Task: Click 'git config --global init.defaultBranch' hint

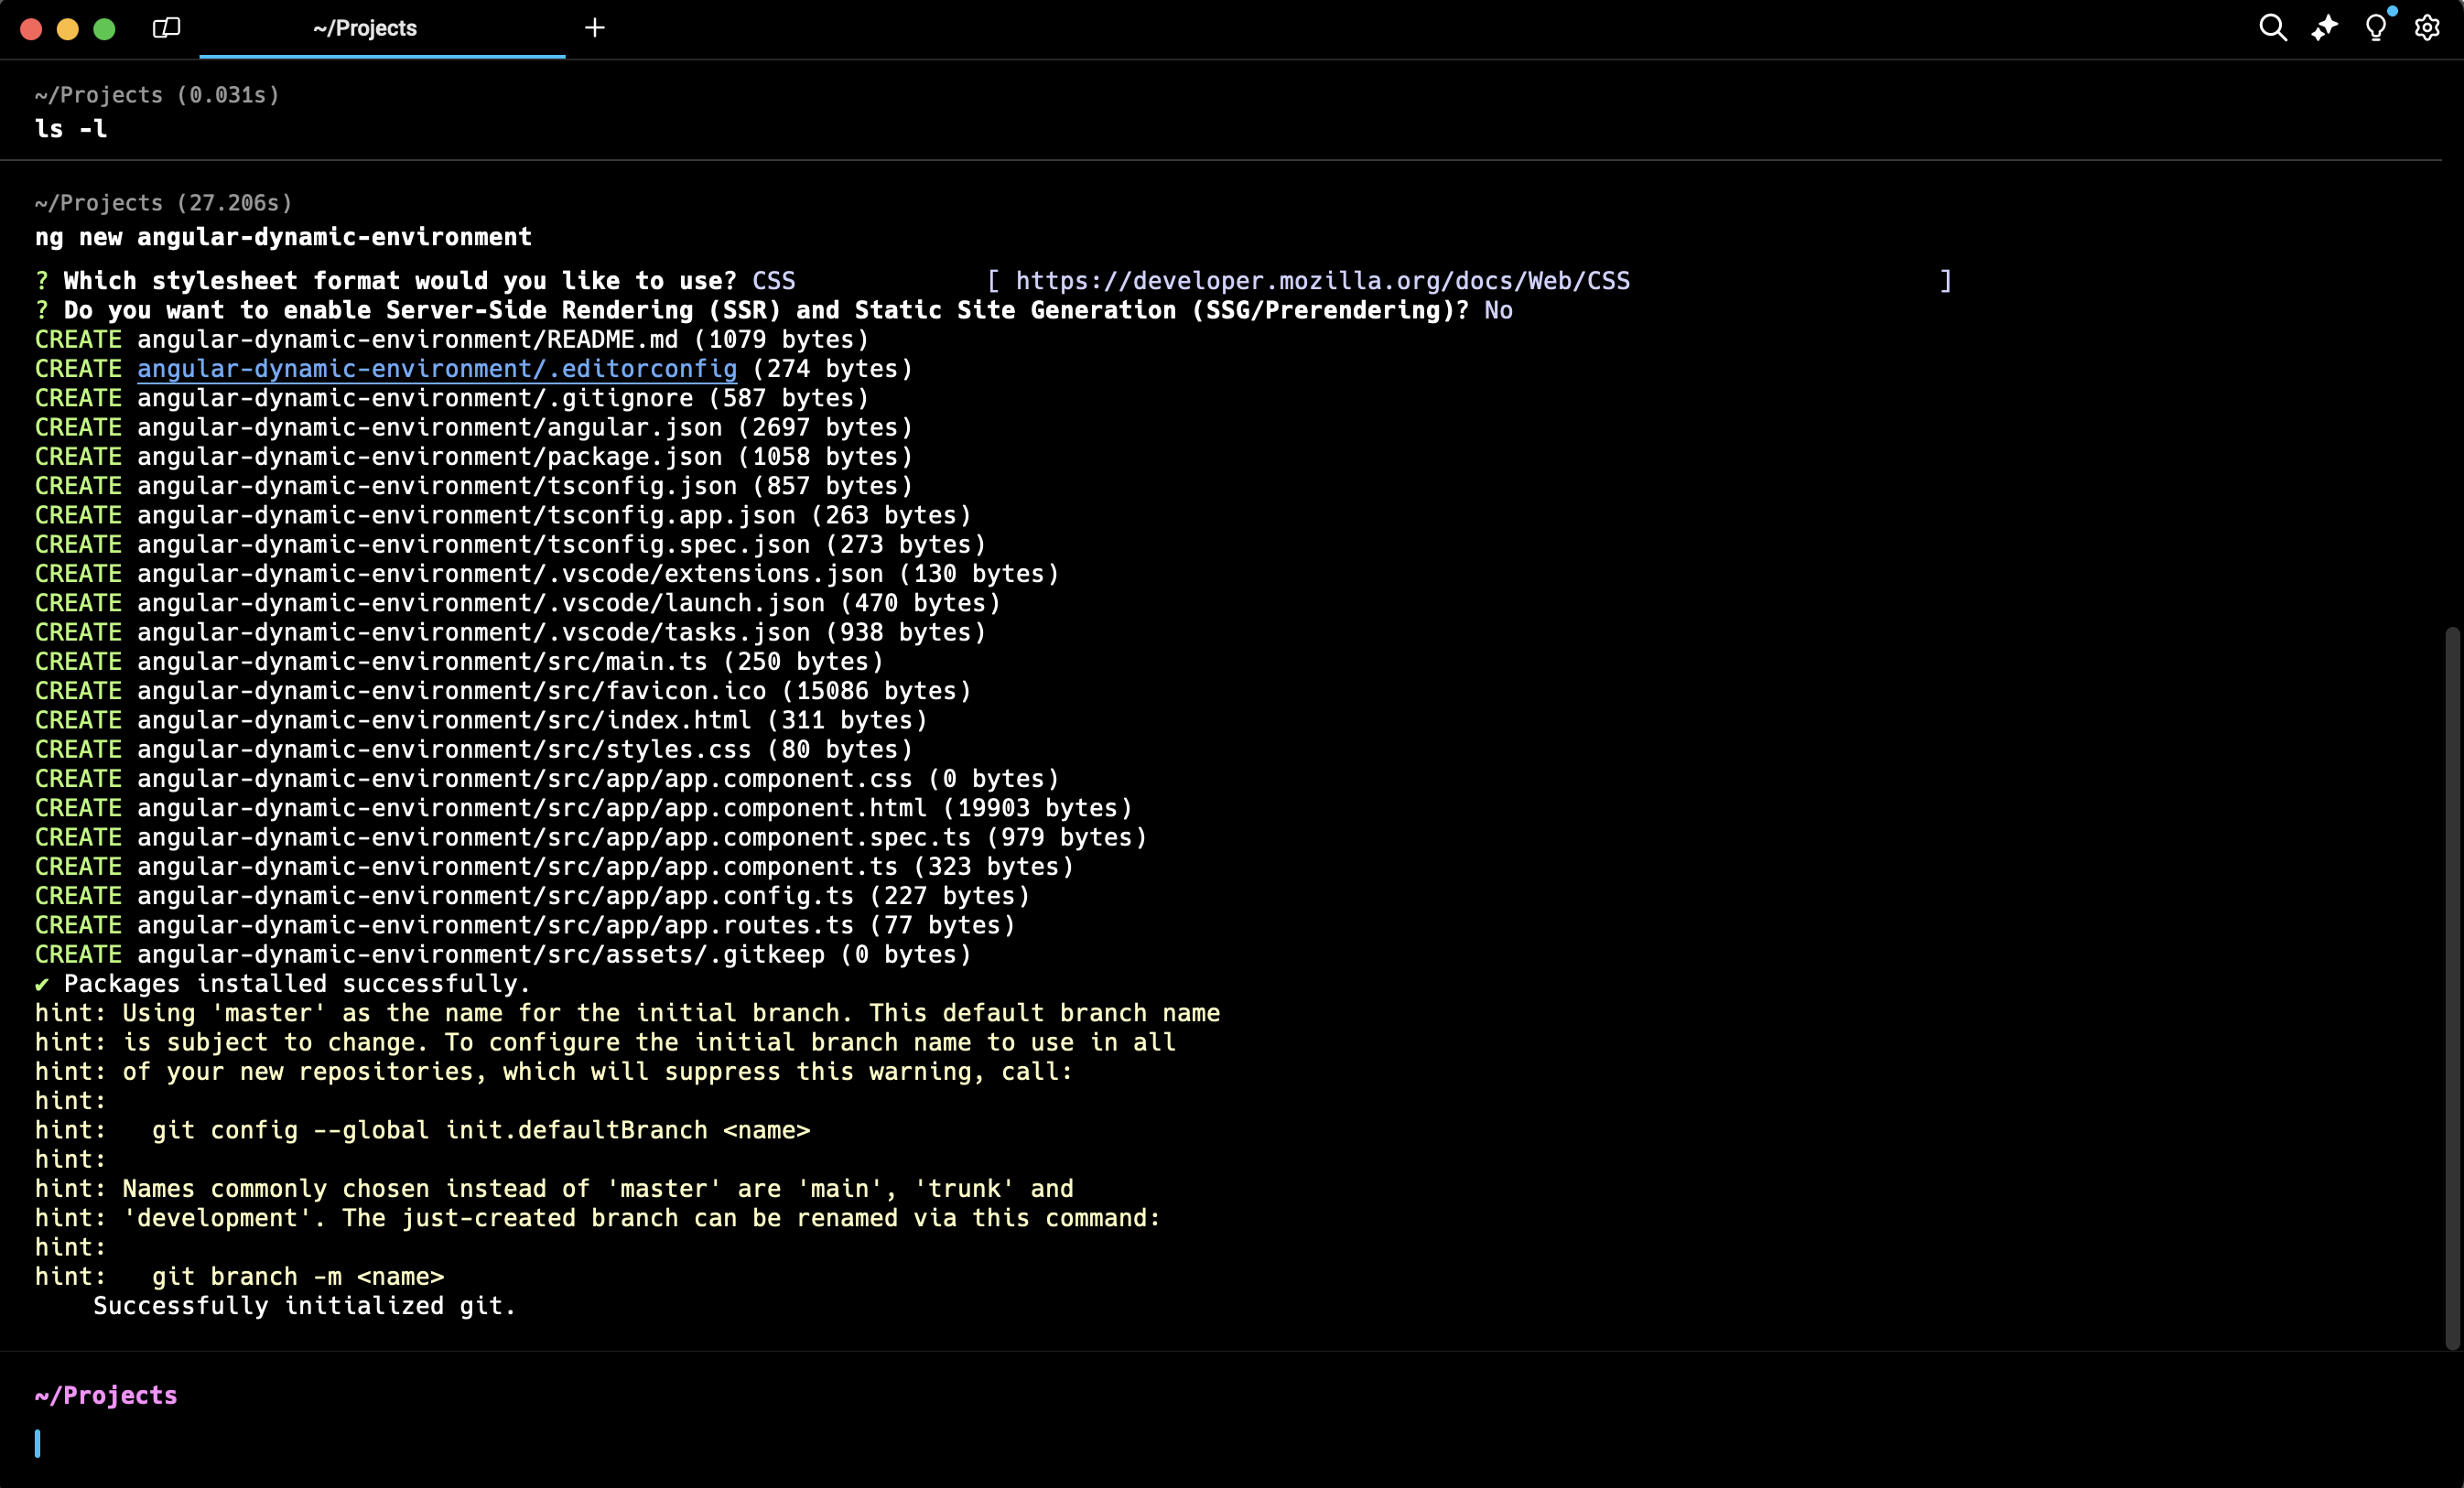Action: [430, 1130]
